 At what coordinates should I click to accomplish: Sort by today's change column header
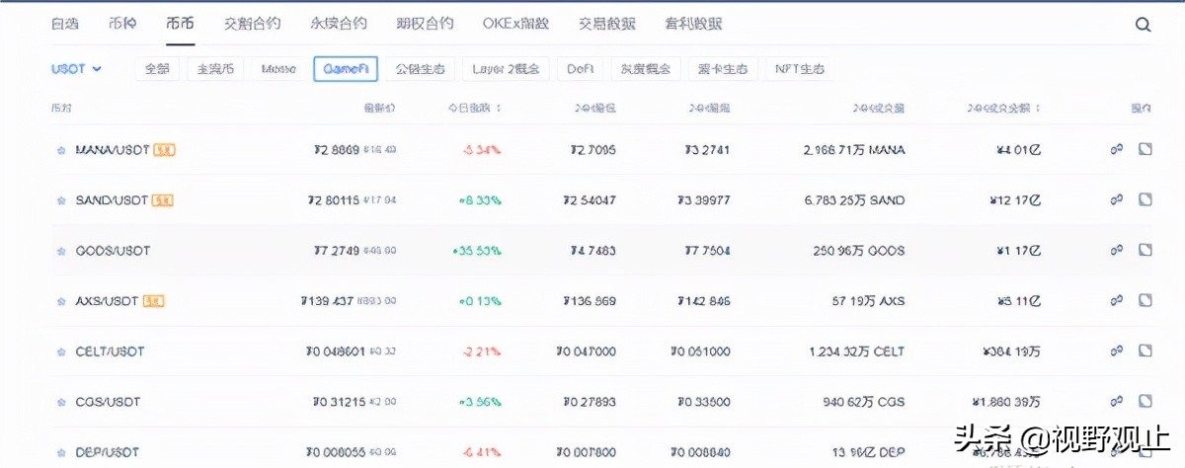pos(477,108)
